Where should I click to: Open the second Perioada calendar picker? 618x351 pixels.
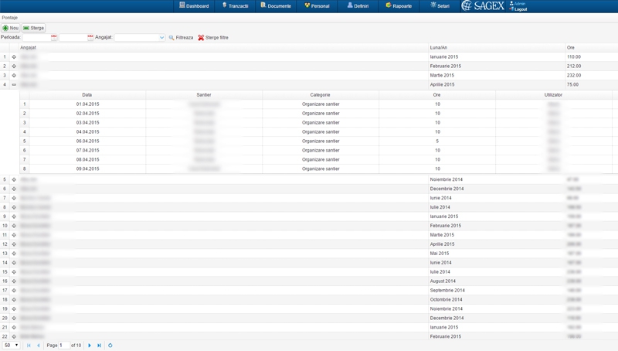tap(90, 37)
